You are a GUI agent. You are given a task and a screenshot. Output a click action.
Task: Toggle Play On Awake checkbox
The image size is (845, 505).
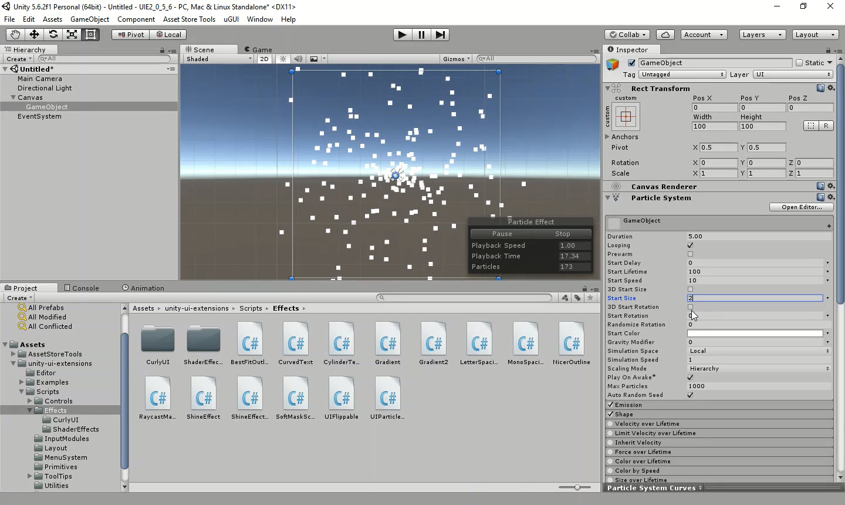690,378
